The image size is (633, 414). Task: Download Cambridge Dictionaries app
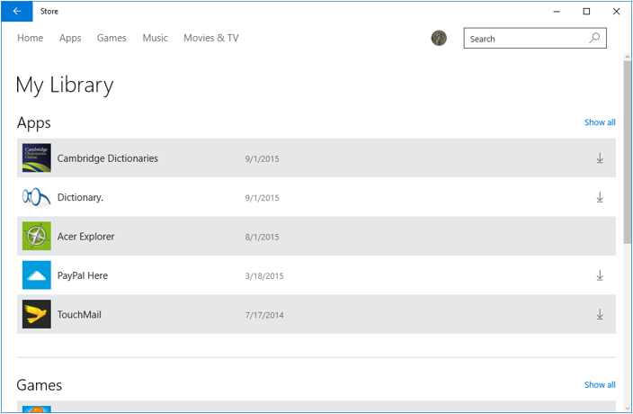(600, 157)
